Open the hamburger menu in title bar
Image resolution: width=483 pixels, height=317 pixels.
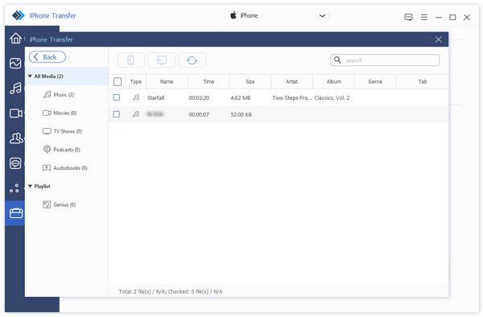424,17
